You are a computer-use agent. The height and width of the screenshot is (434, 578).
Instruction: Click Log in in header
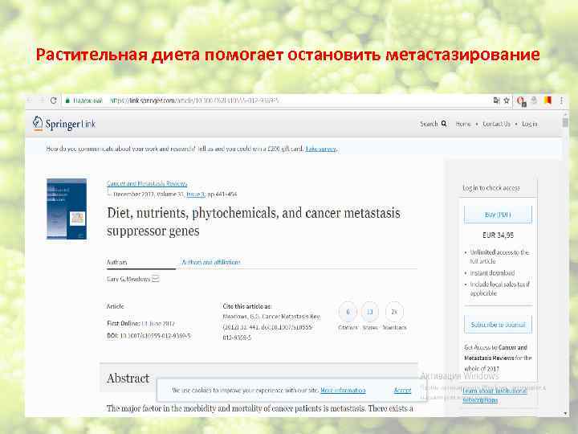[x=530, y=124]
